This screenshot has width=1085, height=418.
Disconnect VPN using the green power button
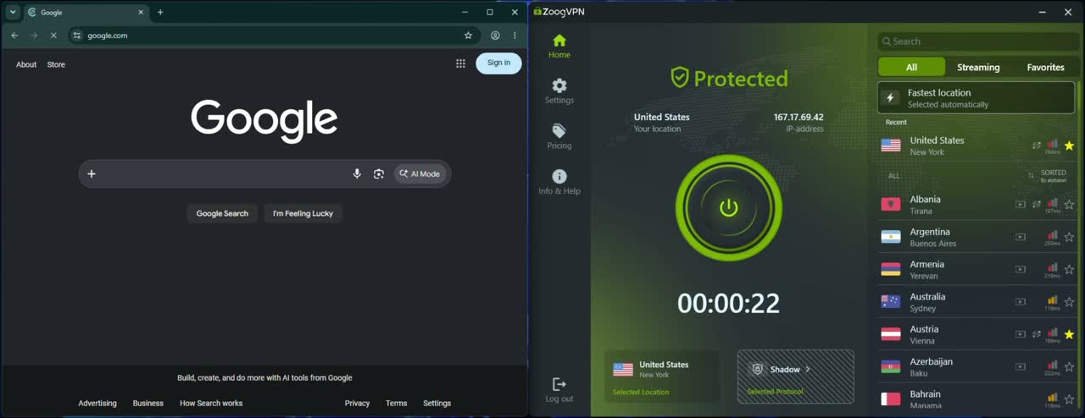click(729, 207)
